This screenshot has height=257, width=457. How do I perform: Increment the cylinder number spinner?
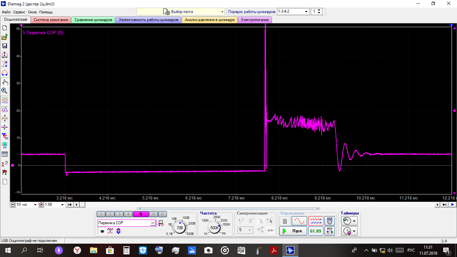(319, 10)
